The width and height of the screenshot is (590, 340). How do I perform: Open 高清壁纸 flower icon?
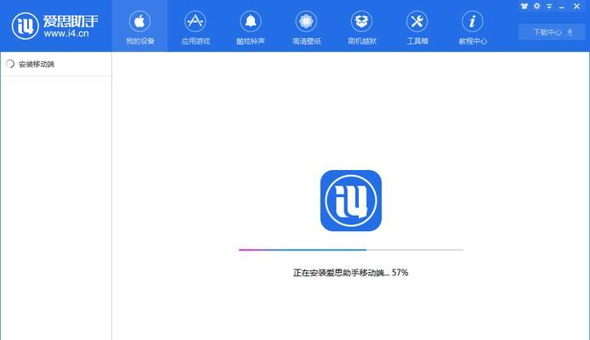306,21
